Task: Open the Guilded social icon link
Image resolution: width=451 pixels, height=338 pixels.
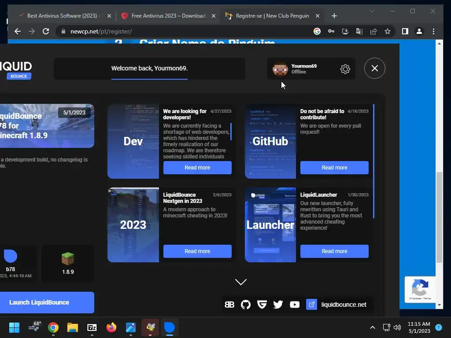Action: coord(262,305)
